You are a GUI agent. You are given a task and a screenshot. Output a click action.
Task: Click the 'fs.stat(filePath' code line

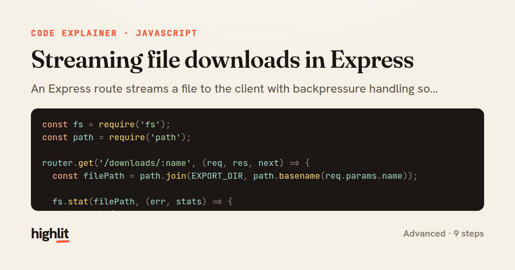pos(142,201)
